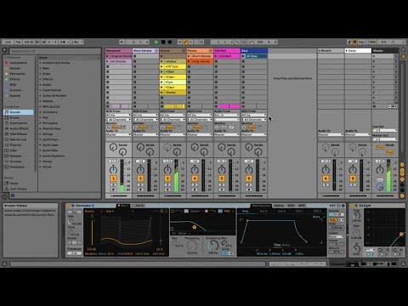Expand the Ambient & Evolving folder
Image resolution: width=408 pixels, height=306 pixels.
(x=56, y=63)
